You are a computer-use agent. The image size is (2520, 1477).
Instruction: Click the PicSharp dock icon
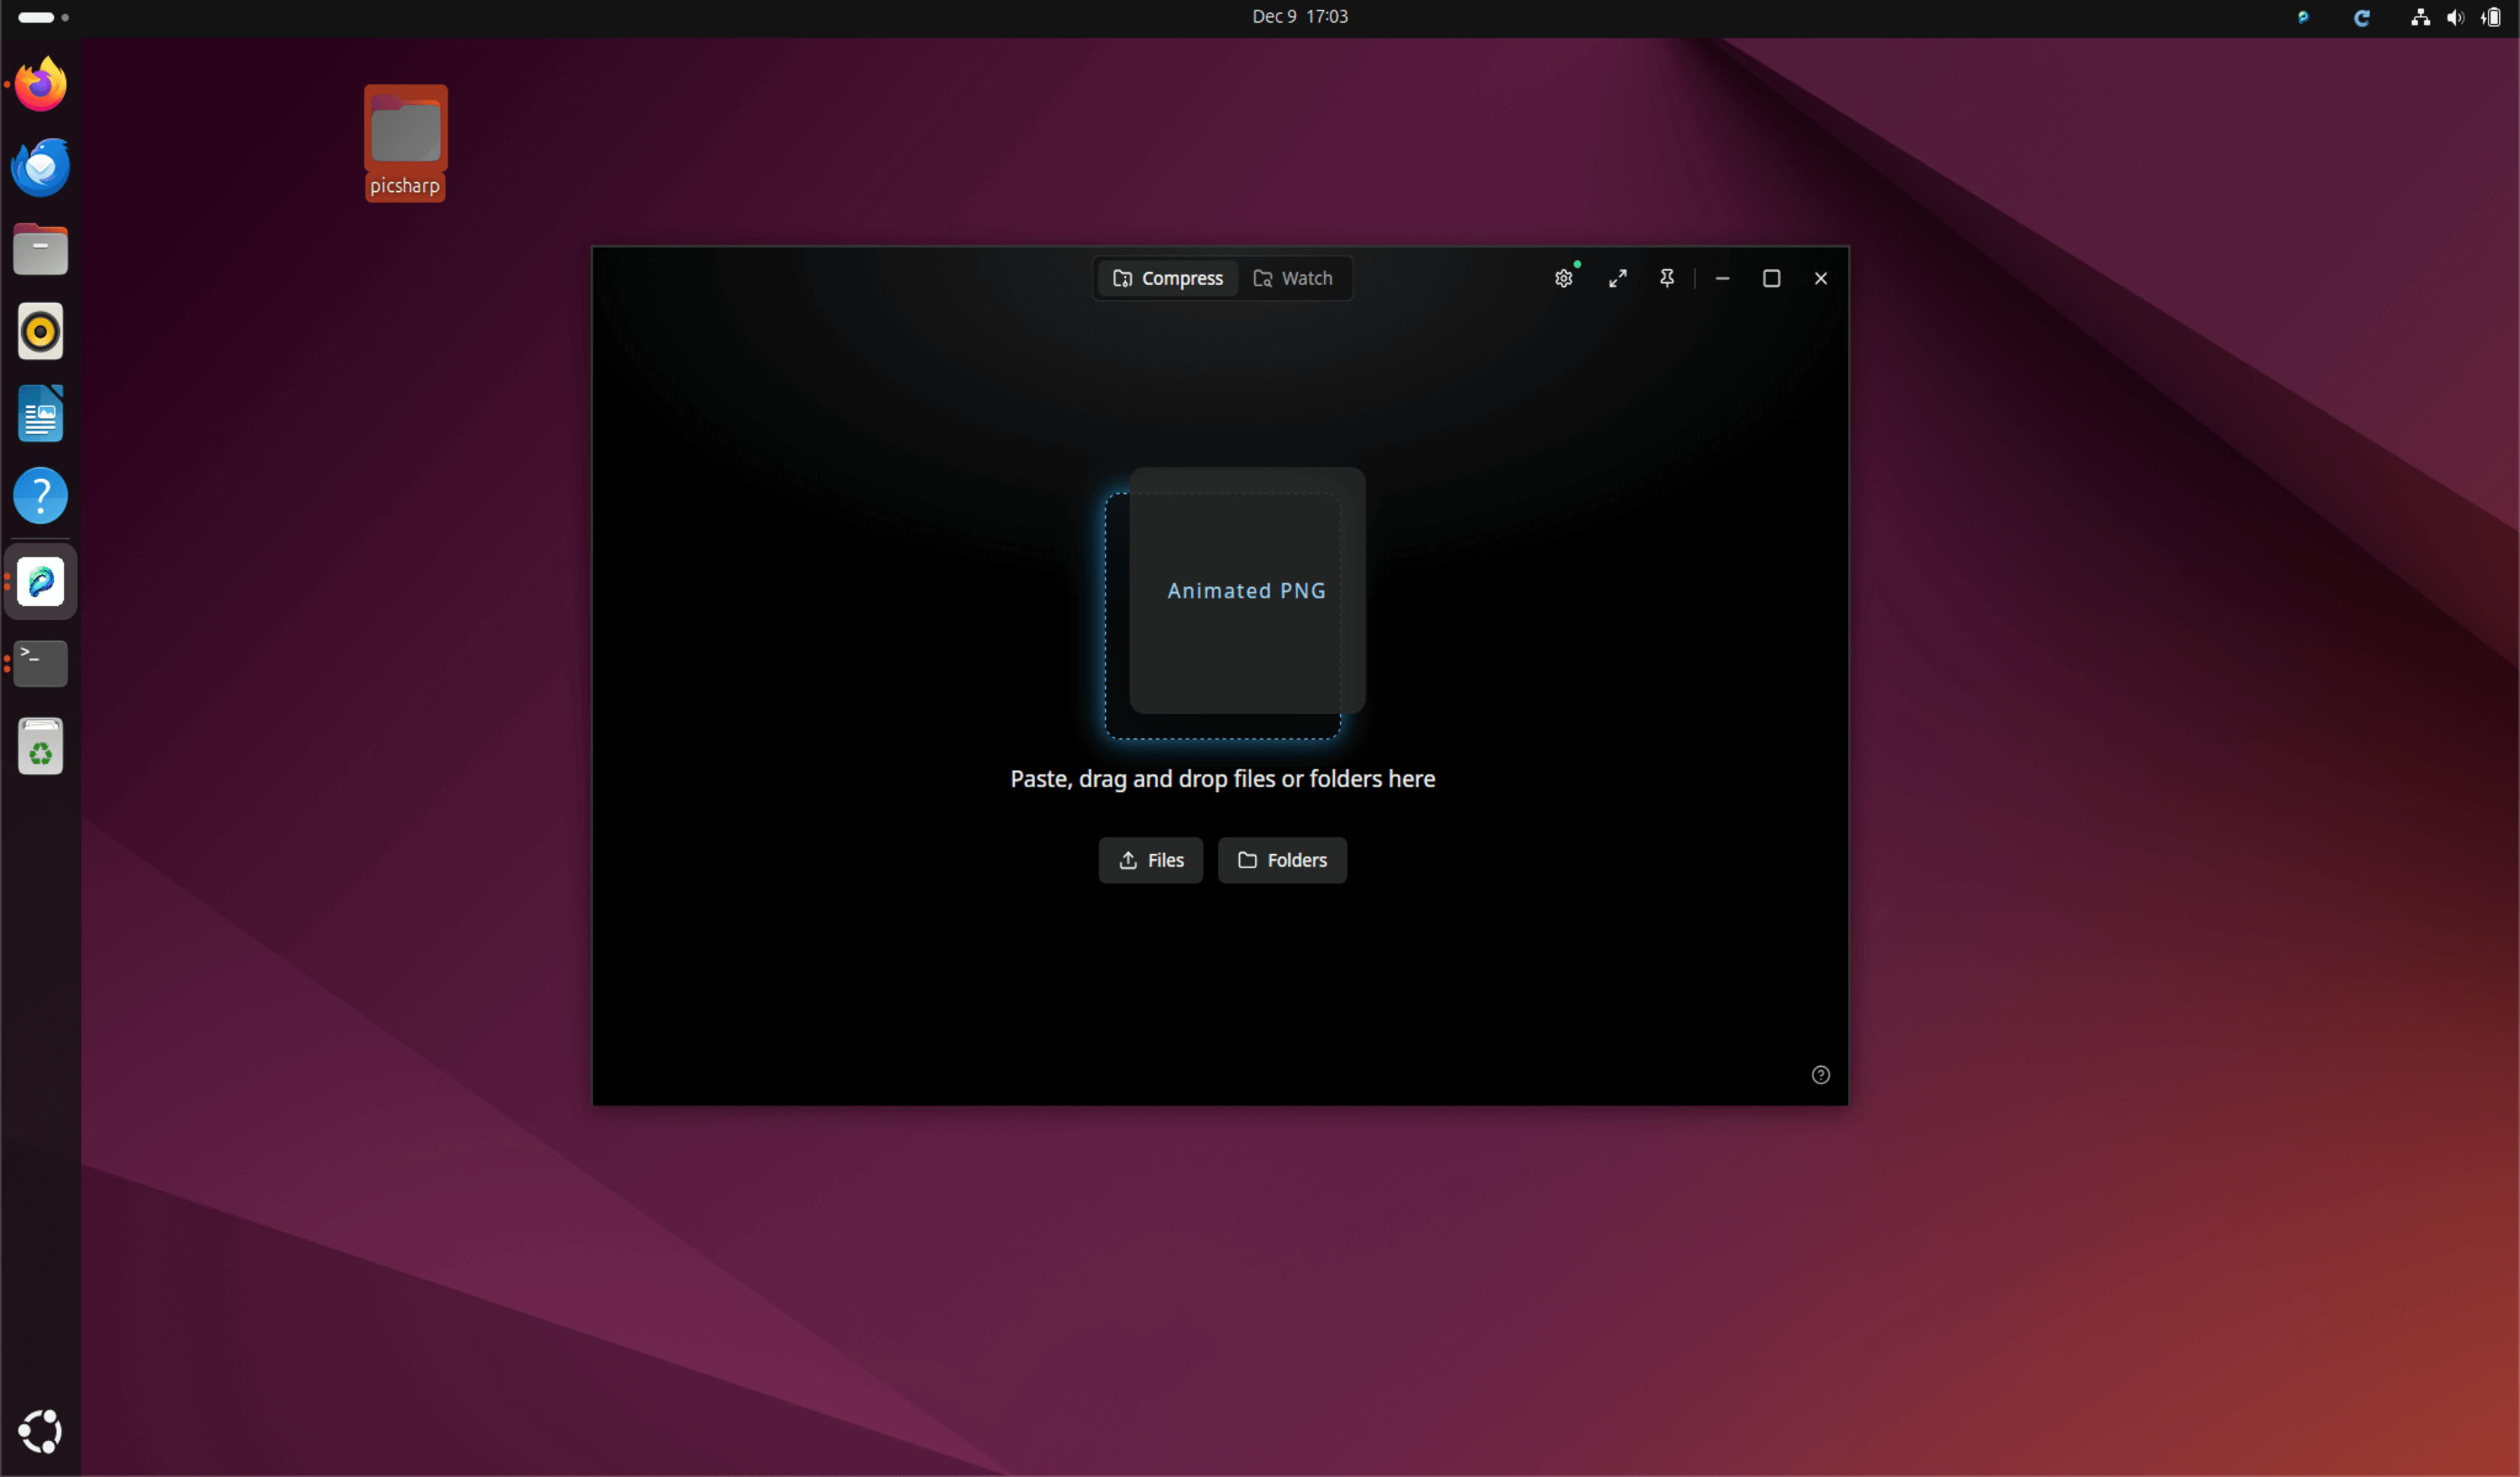pyautogui.click(x=40, y=582)
